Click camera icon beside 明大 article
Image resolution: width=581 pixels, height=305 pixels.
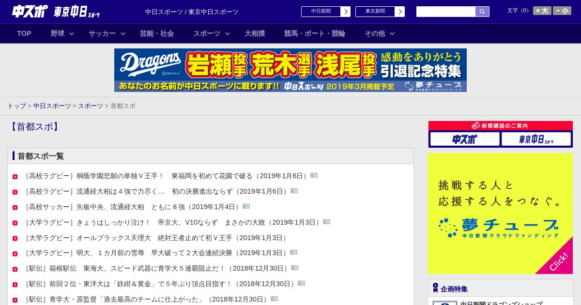click(294, 252)
